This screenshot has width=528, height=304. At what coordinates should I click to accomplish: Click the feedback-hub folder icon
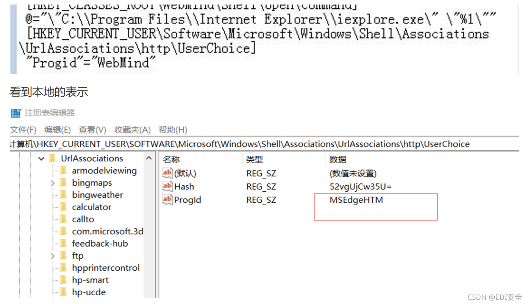[64, 244]
